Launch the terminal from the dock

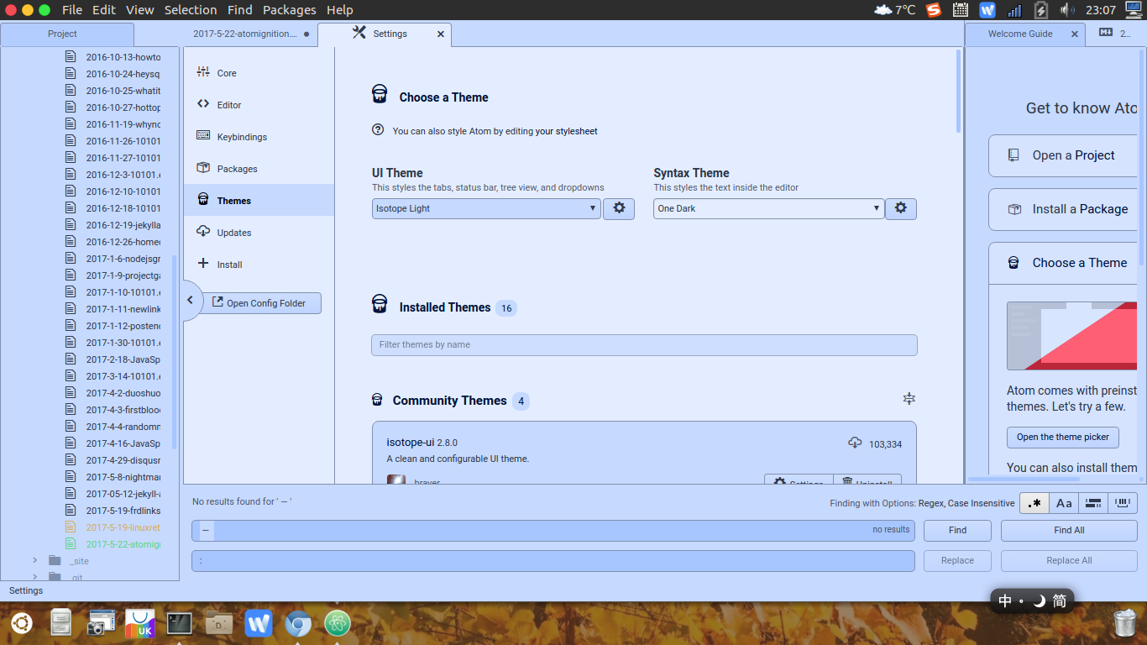pos(180,623)
